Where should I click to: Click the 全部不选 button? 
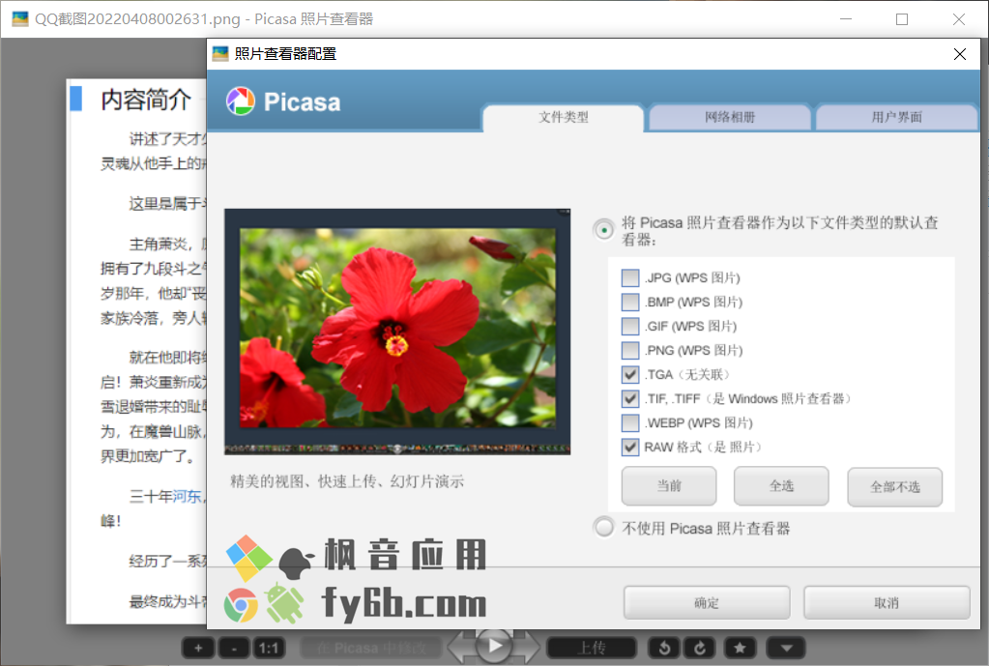pyautogui.click(x=895, y=486)
